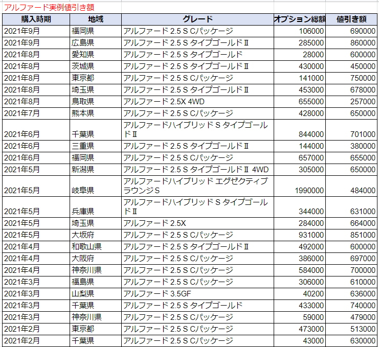
Task: Click option total 106000
Action: tap(300, 31)
